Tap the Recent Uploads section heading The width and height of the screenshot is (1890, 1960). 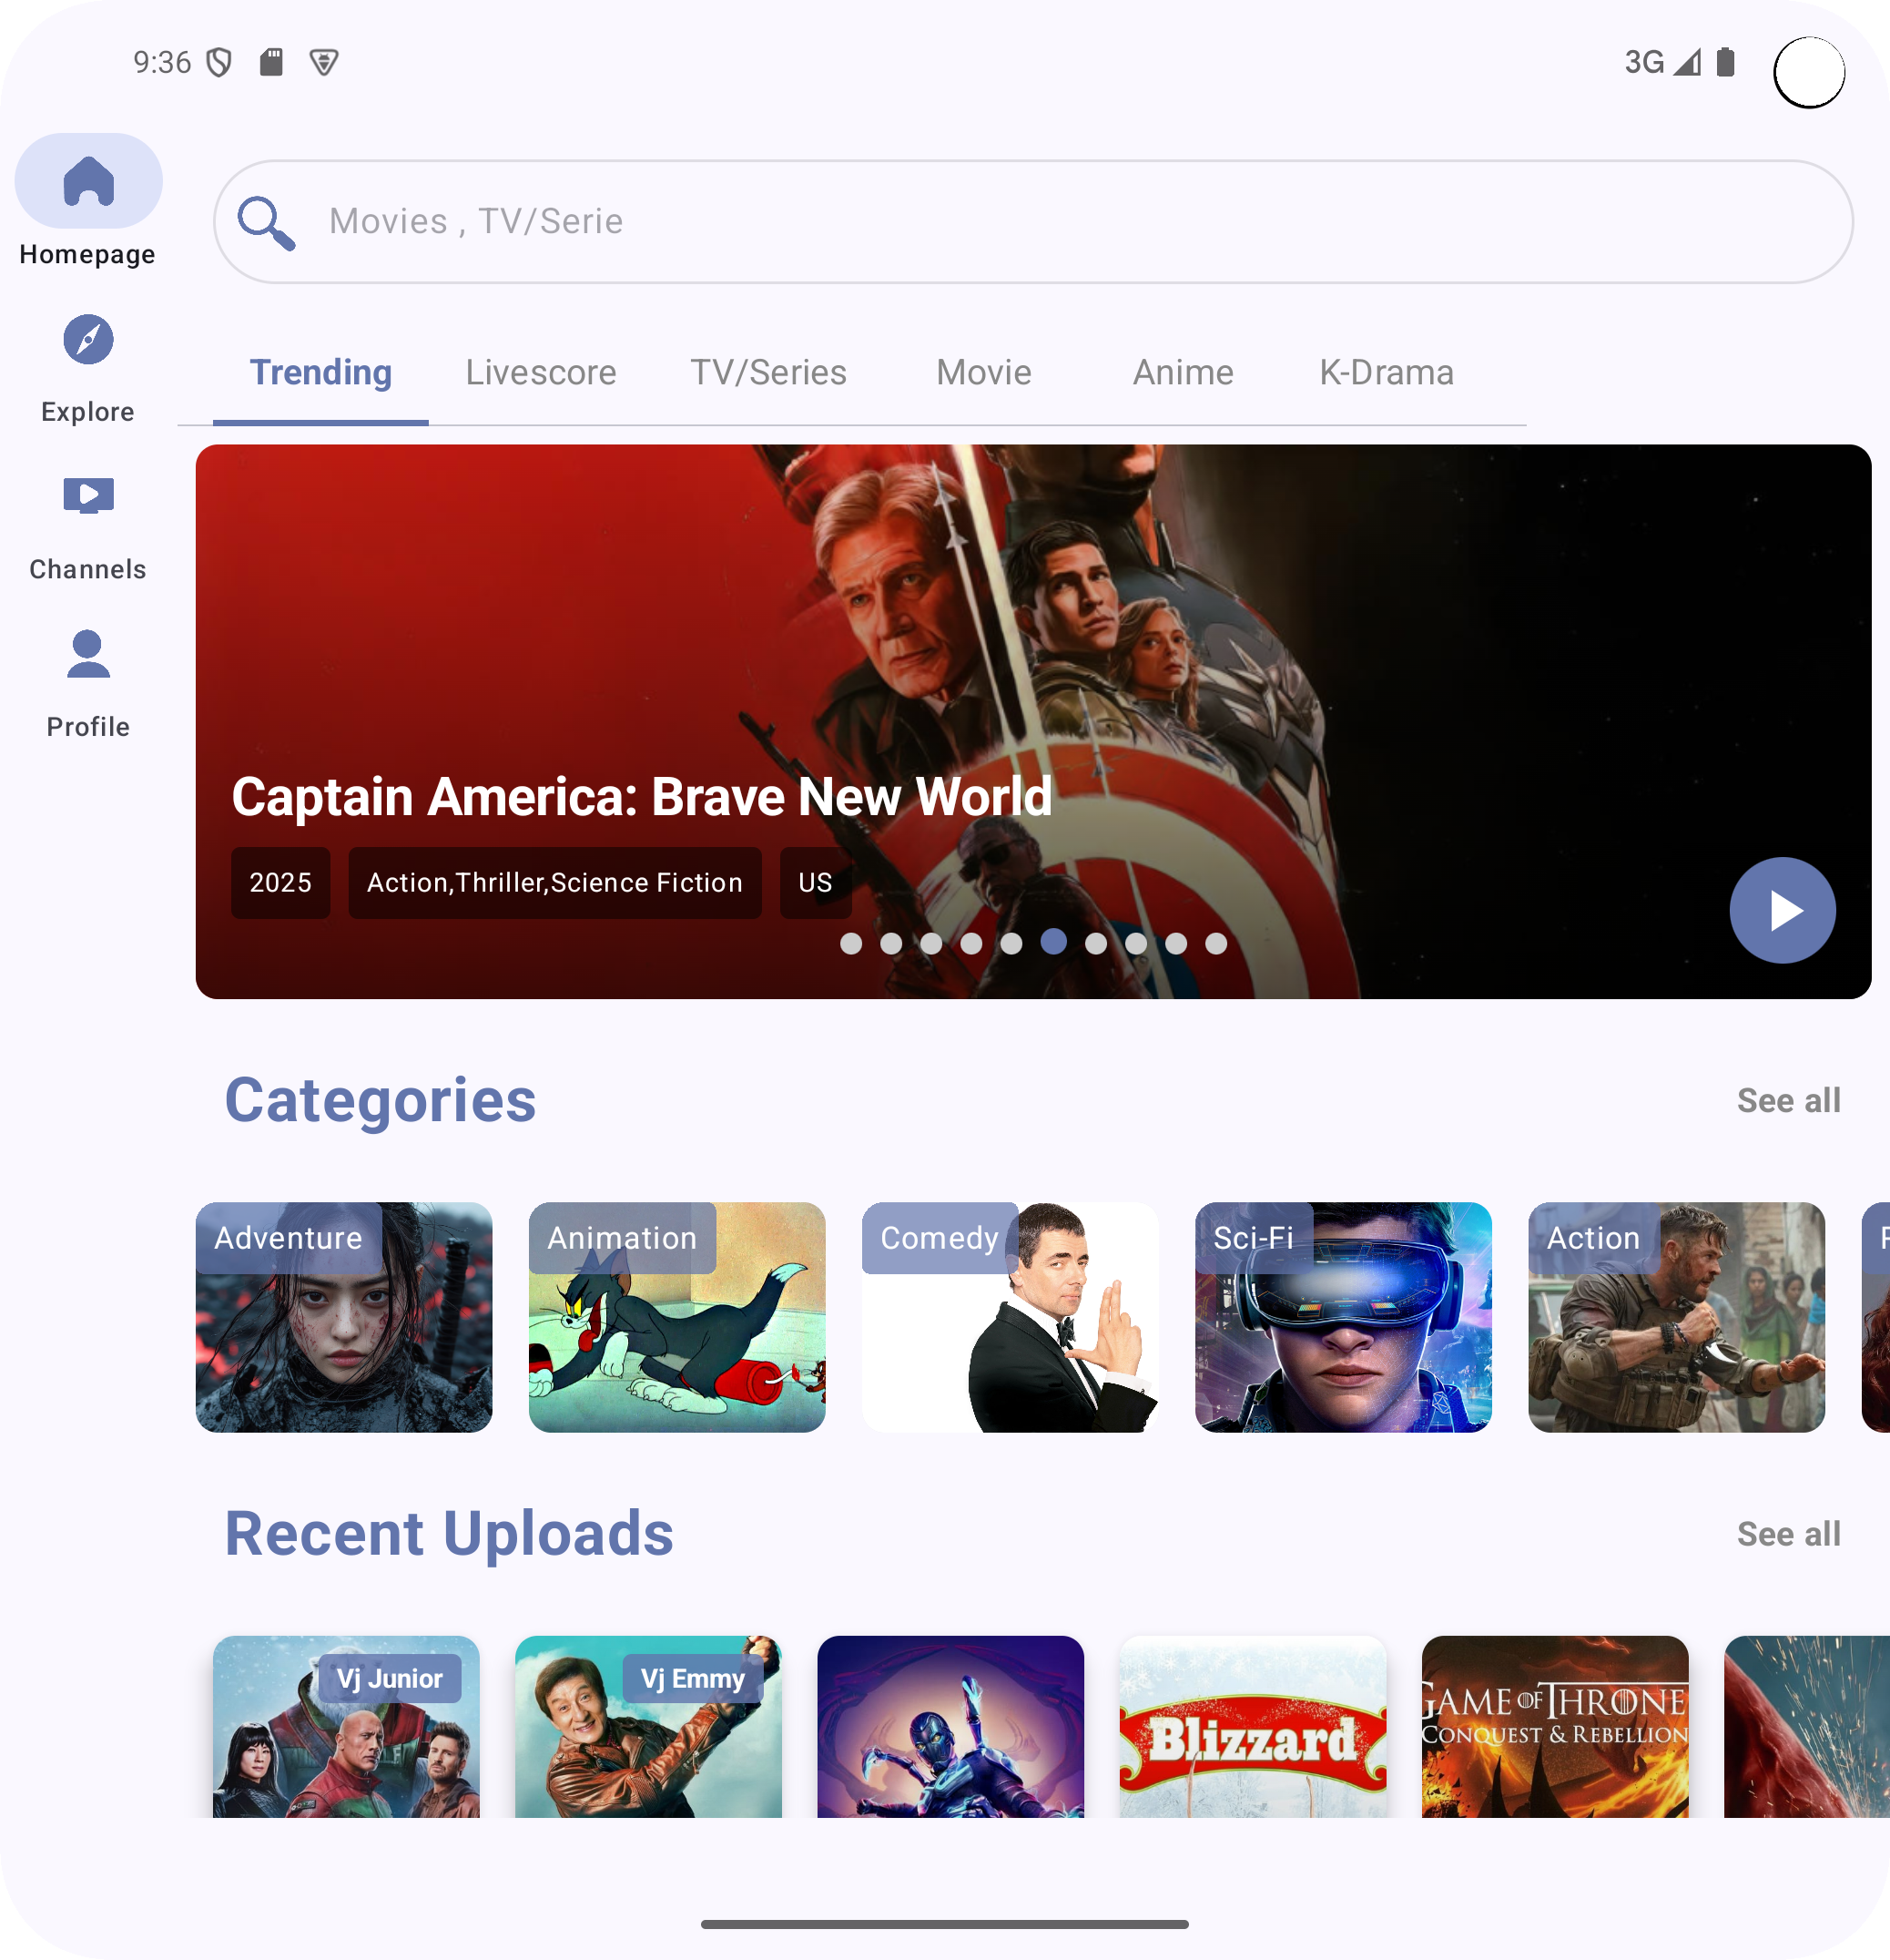pyautogui.click(x=449, y=1534)
